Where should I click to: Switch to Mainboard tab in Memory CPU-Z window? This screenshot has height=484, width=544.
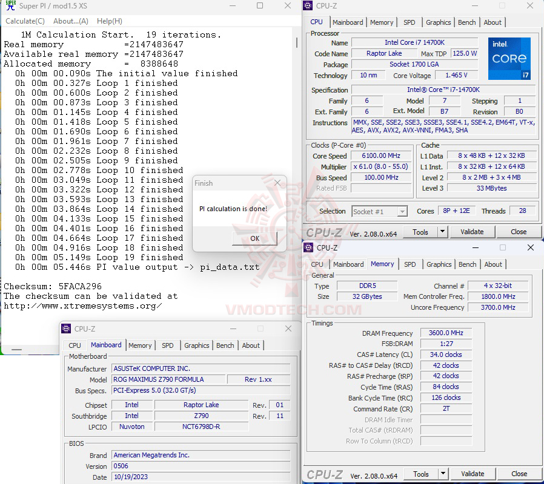348,264
